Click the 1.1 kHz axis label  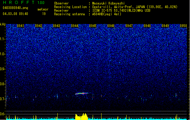coord(2,39)
